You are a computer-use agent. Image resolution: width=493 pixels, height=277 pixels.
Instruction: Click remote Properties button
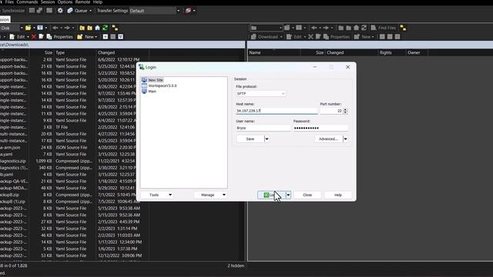337,37
